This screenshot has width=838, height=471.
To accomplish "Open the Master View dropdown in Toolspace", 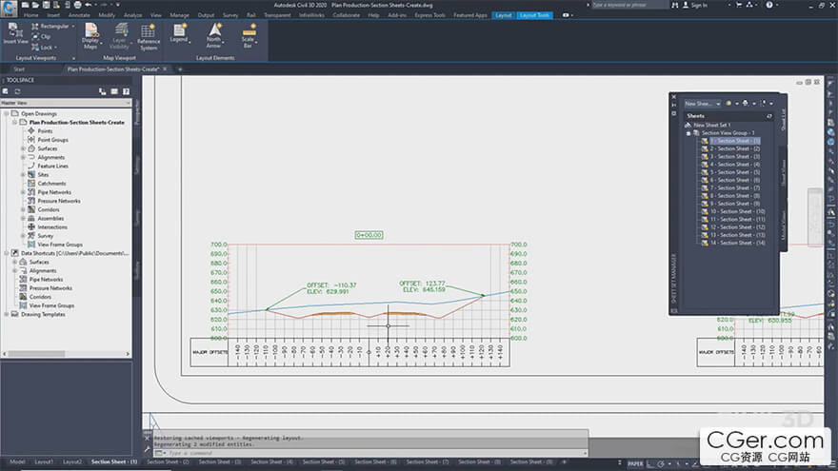I will [65, 102].
